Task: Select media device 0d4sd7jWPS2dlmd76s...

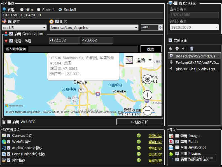Action: [x=194, y=56]
